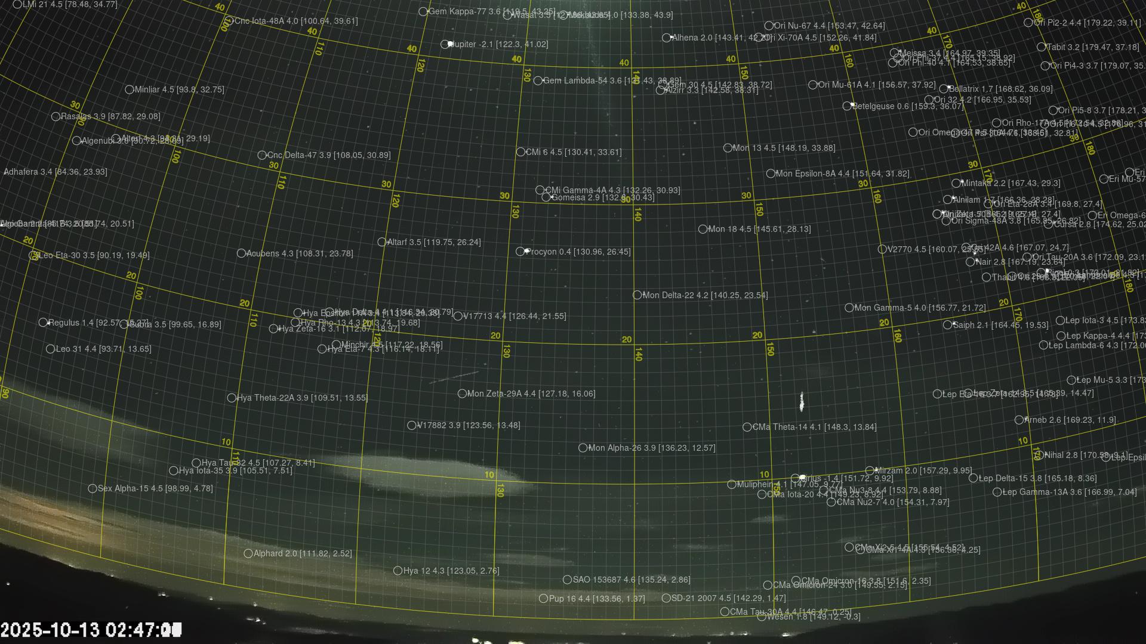Click the Mon Zeta-29A label text

pyautogui.click(x=531, y=394)
